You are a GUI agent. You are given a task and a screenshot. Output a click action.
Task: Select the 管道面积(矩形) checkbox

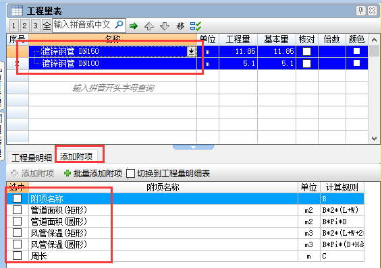point(17,209)
